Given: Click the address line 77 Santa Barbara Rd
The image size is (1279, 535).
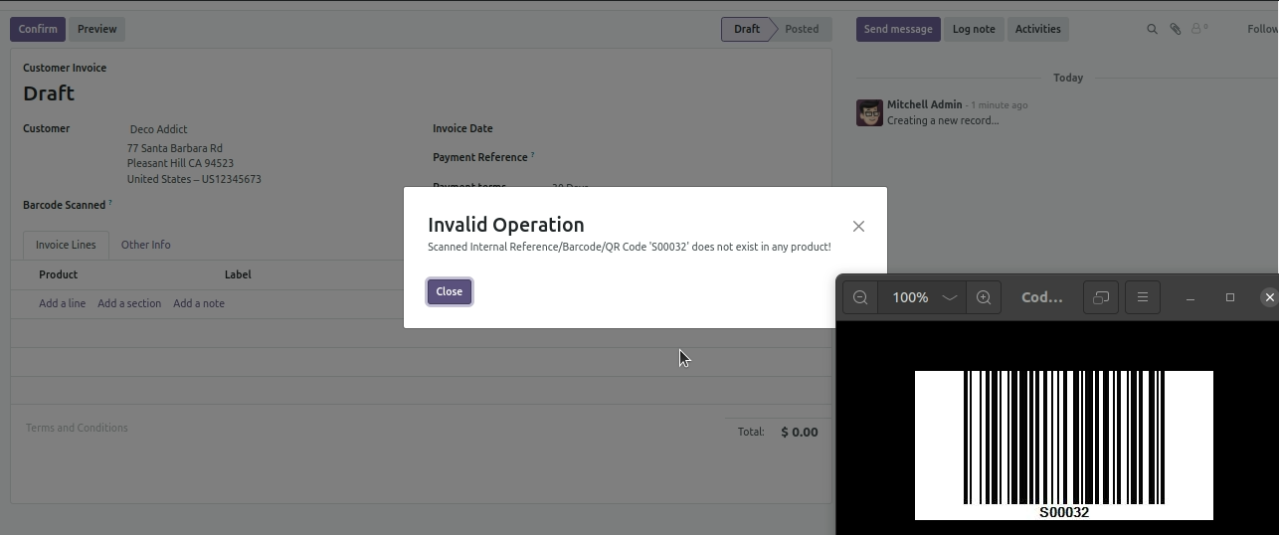Looking at the screenshot, I should pyautogui.click(x=175, y=148).
